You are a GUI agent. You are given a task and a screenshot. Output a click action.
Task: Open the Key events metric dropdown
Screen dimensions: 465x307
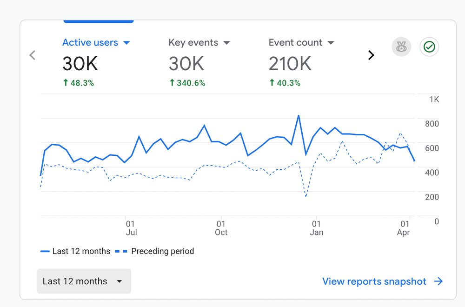(x=226, y=43)
